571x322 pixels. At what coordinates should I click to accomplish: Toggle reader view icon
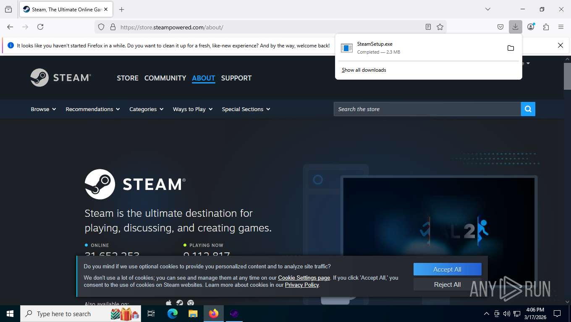click(x=428, y=27)
